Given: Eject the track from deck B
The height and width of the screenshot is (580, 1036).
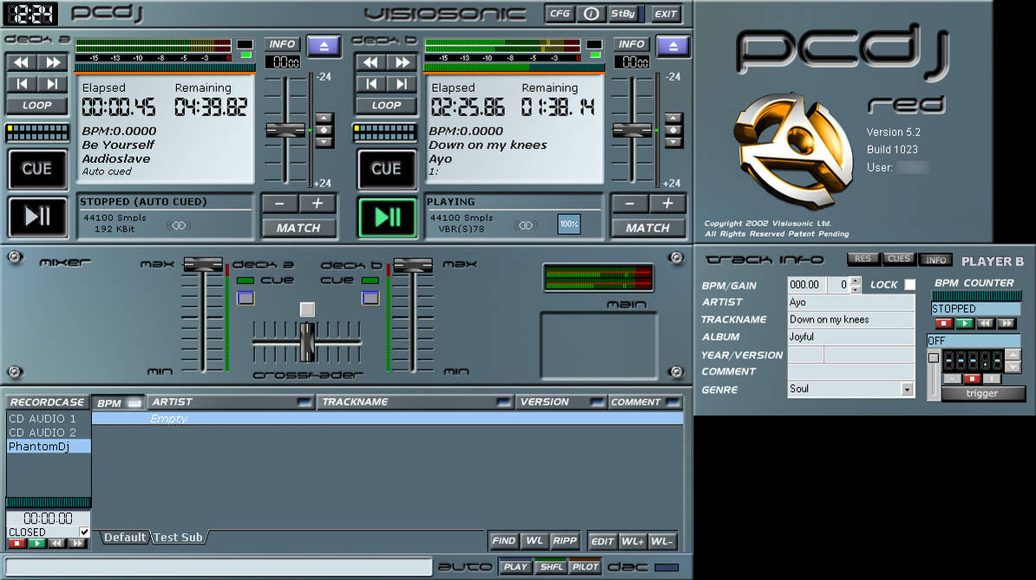Looking at the screenshot, I should click(x=673, y=46).
